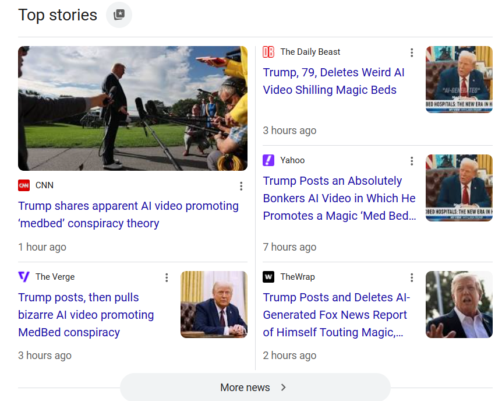This screenshot has width=502, height=401.
Task: Open the Yahoo story thumbnail
Action: 459,188
